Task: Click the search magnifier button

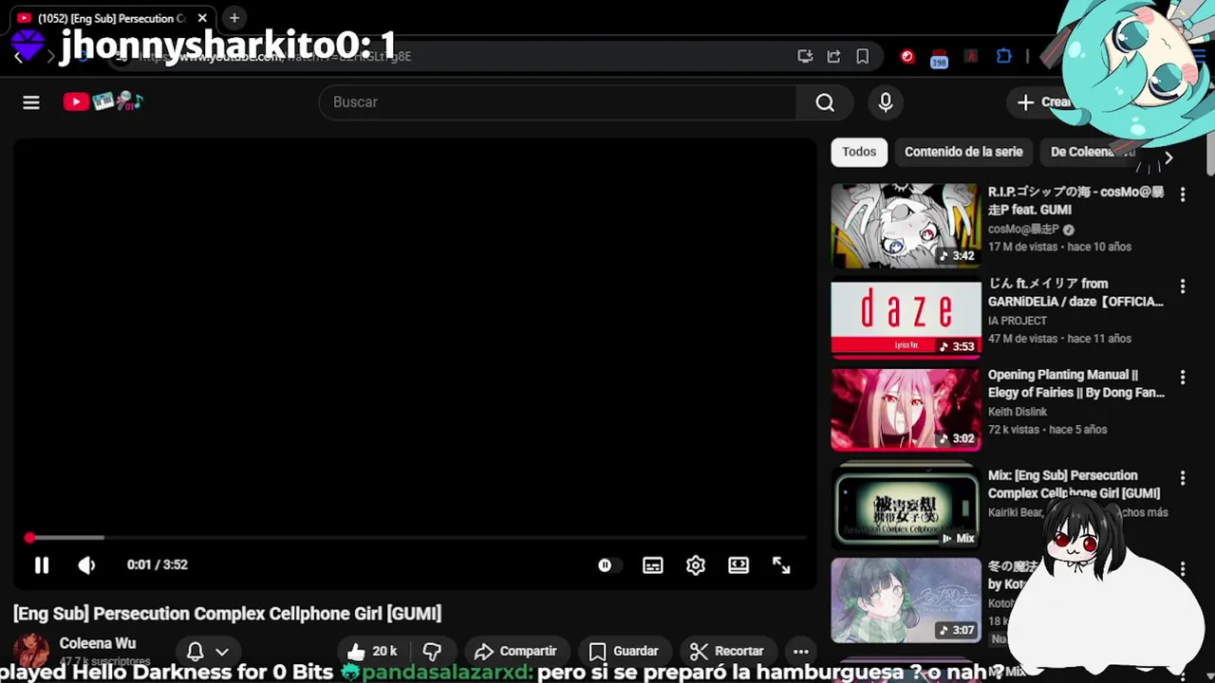Action: (825, 102)
